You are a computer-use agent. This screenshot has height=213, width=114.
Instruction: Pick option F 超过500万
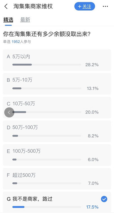click(x=57, y=179)
